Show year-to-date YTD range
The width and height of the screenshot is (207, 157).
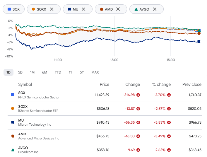(x=58, y=72)
